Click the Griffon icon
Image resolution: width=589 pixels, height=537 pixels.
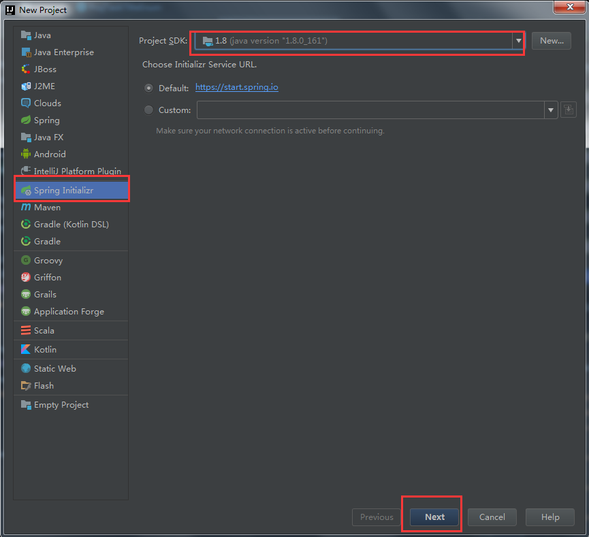(x=26, y=277)
